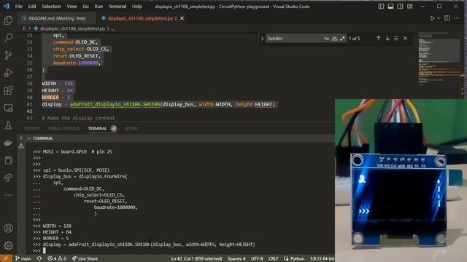467x262 pixels.
Task: Open the Selection menu
Action: (x=51, y=7)
